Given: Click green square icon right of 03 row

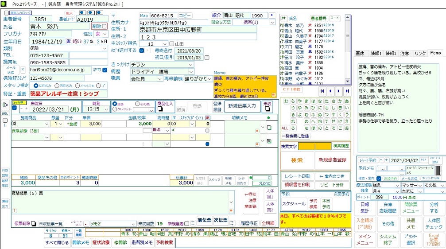Looking at the screenshot, I should [x=269, y=128].
